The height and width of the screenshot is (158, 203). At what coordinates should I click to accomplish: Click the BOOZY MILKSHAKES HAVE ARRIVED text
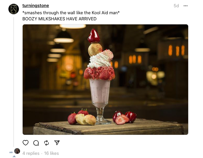point(60,19)
